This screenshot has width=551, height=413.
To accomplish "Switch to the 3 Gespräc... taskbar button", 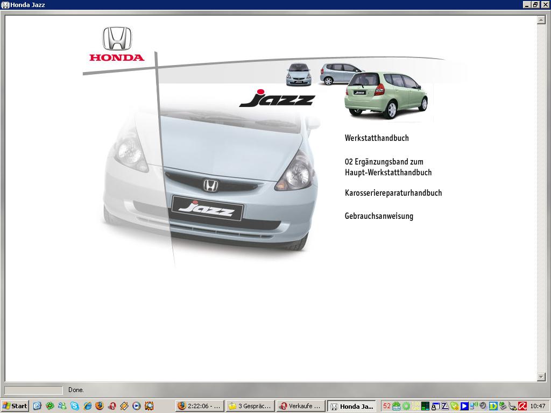I will 250,406.
